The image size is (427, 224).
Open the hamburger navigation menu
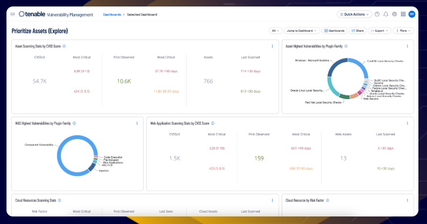[13, 15]
